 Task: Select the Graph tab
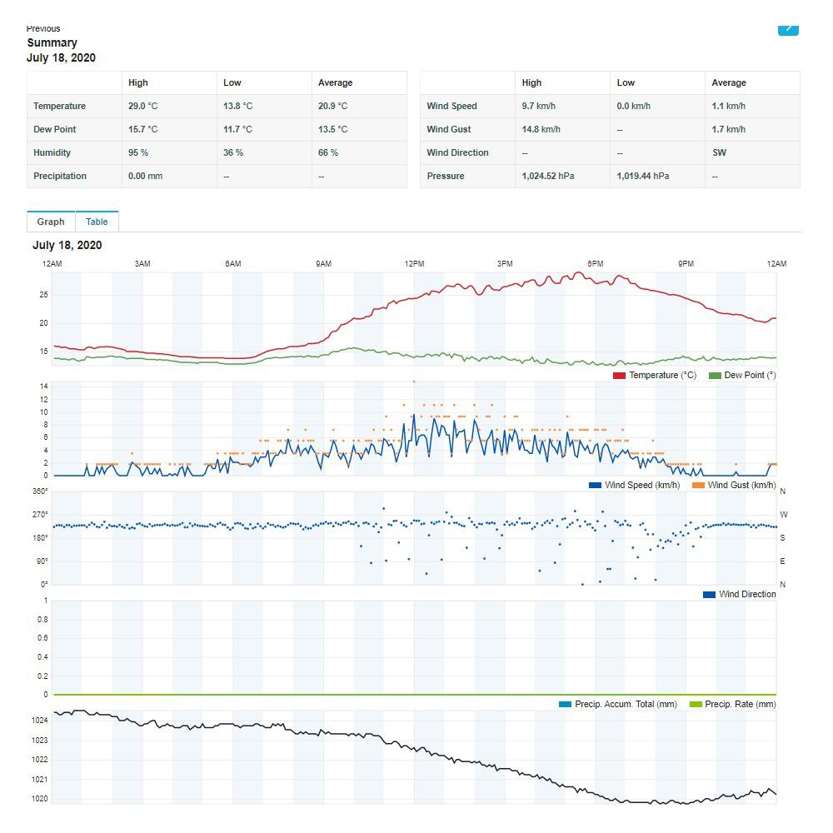tap(51, 222)
